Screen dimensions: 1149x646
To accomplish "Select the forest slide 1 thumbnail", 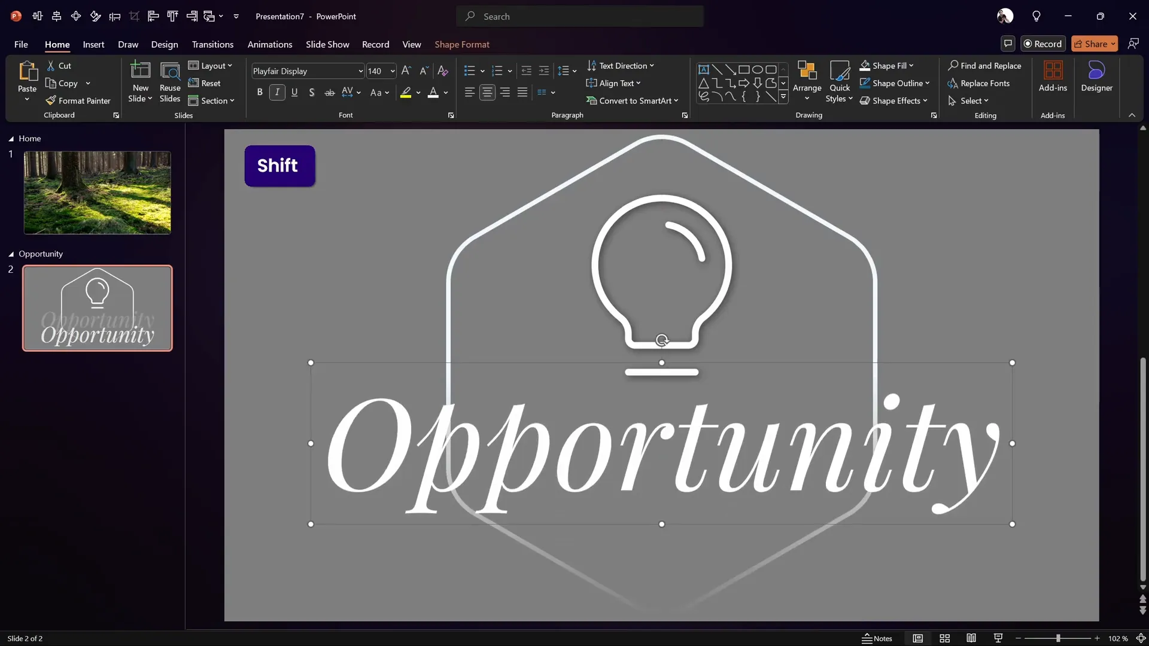I will 98,193.
